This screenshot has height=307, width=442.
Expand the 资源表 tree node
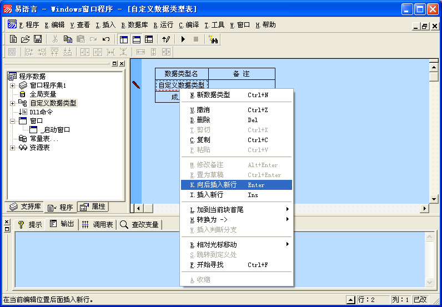click(x=12, y=148)
